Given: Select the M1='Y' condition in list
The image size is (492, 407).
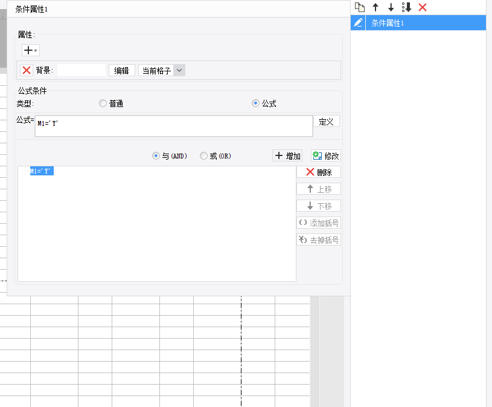Looking at the screenshot, I should click(x=42, y=171).
